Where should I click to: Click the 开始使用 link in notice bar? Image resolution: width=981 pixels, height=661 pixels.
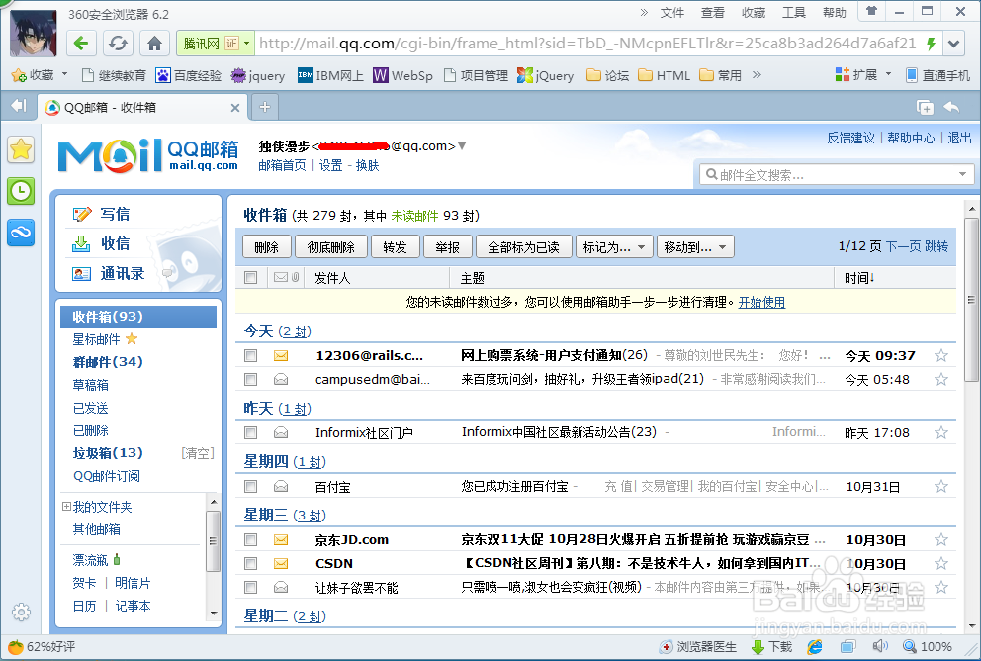coord(761,302)
